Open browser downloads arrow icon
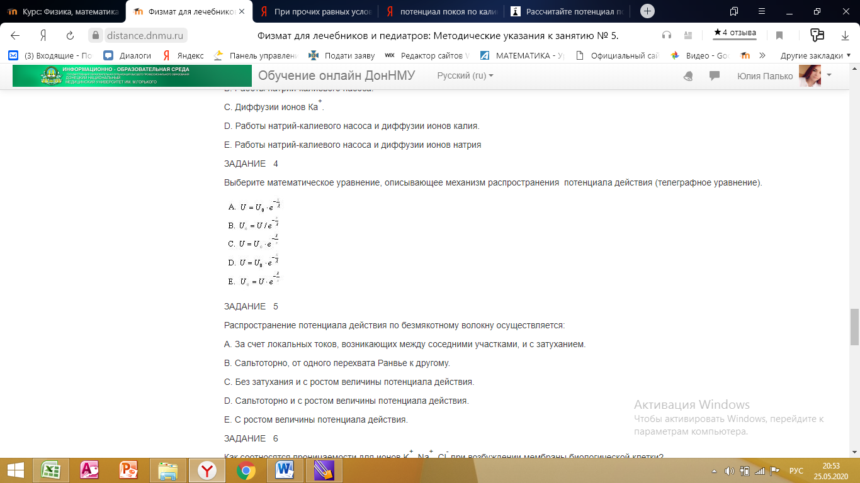860x483 pixels. click(x=845, y=35)
